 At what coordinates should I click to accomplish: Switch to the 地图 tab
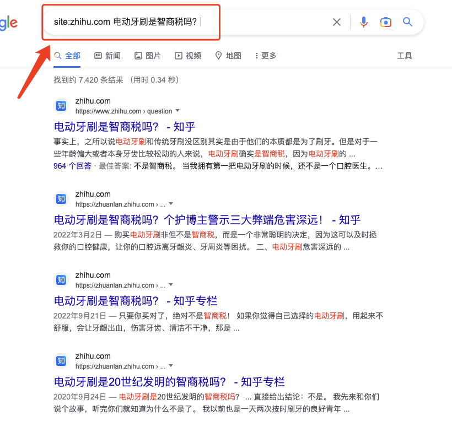(x=228, y=56)
